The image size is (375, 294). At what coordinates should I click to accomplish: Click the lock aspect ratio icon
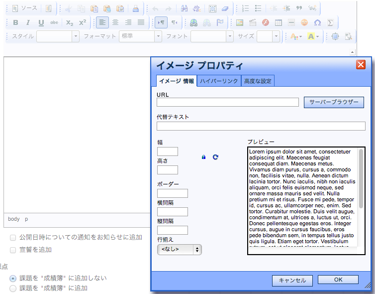(x=203, y=157)
